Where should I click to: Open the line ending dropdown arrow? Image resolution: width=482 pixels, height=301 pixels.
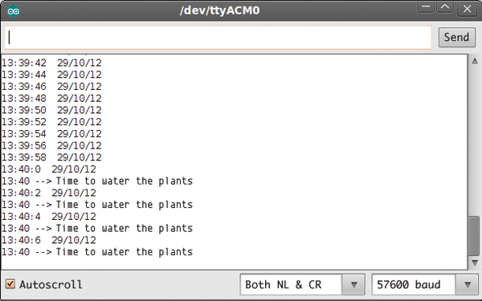(x=353, y=285)
